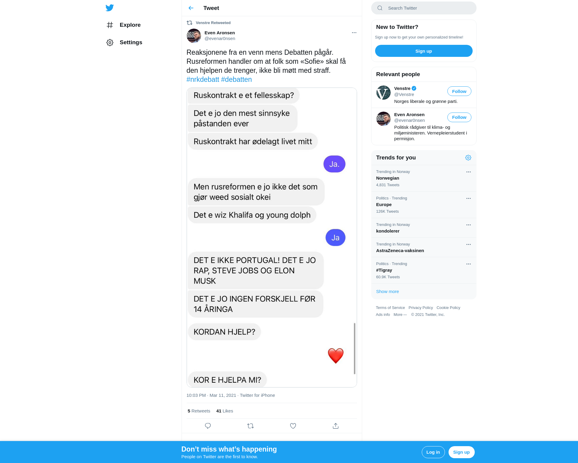This screenshot has width=578, height=463.
Task: Open more options for the #Tigray trend
Action: pos(468,264)
